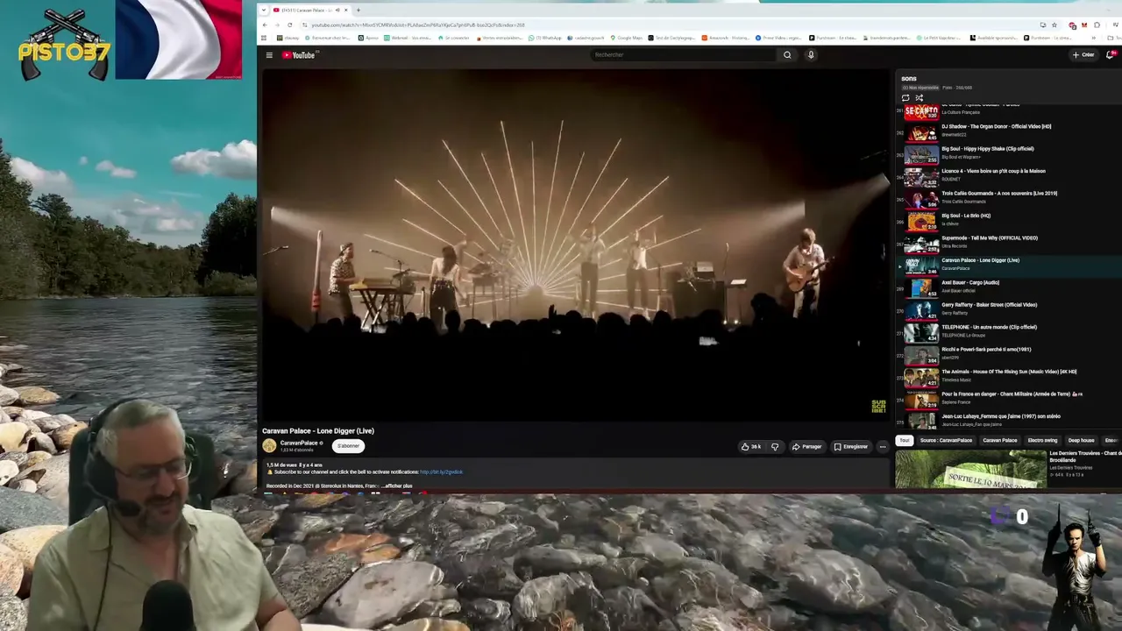The image size is (1122, 631).
Task: Reload the page in the browser
Action: point(289,25)
